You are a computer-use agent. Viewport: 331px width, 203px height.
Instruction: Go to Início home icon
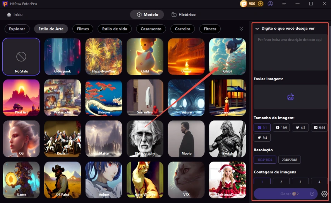click(9, 15)
